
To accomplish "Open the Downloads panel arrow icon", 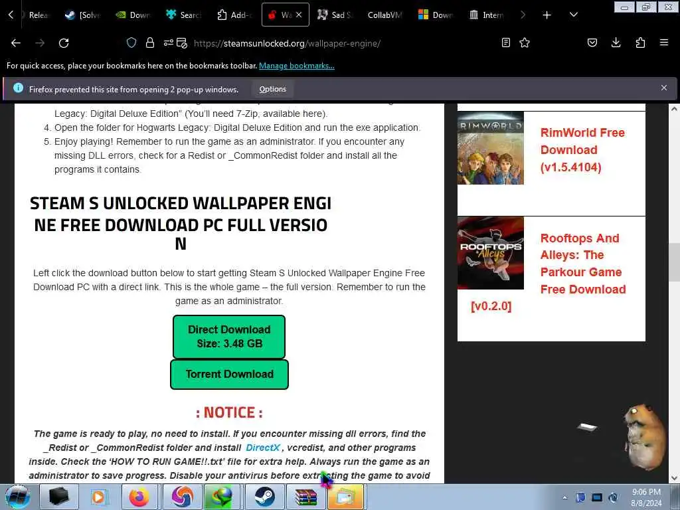I will pos(616,42).
